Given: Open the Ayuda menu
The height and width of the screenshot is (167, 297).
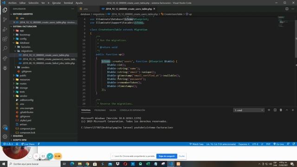Looking at the screenshot, I should [79, 3].
